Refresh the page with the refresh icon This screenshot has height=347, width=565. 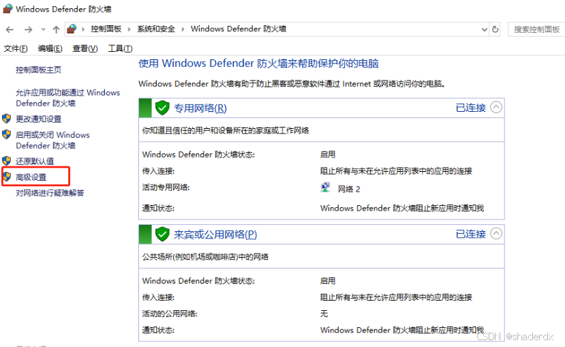(x=495, y=29)
